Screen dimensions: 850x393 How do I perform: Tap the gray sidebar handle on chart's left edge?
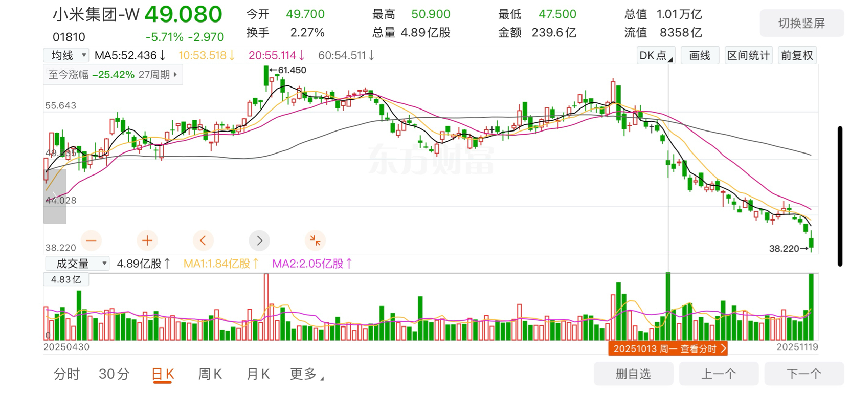pyautogui.click(x=55, y=196)
